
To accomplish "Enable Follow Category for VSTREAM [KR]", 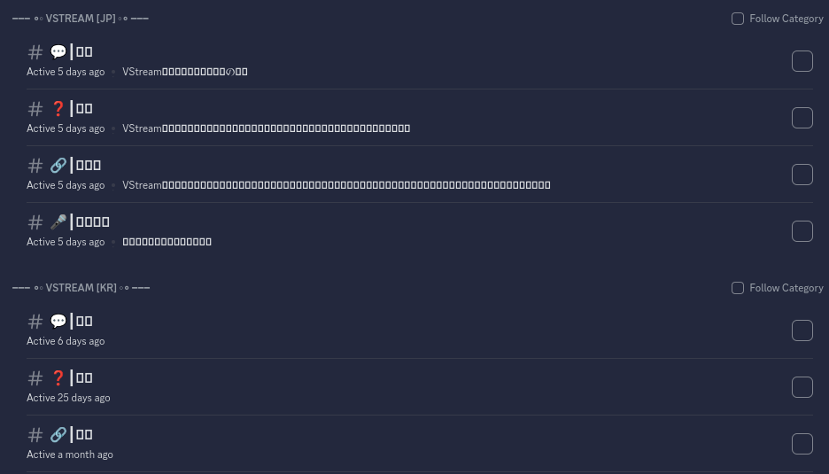I will 738,288.
